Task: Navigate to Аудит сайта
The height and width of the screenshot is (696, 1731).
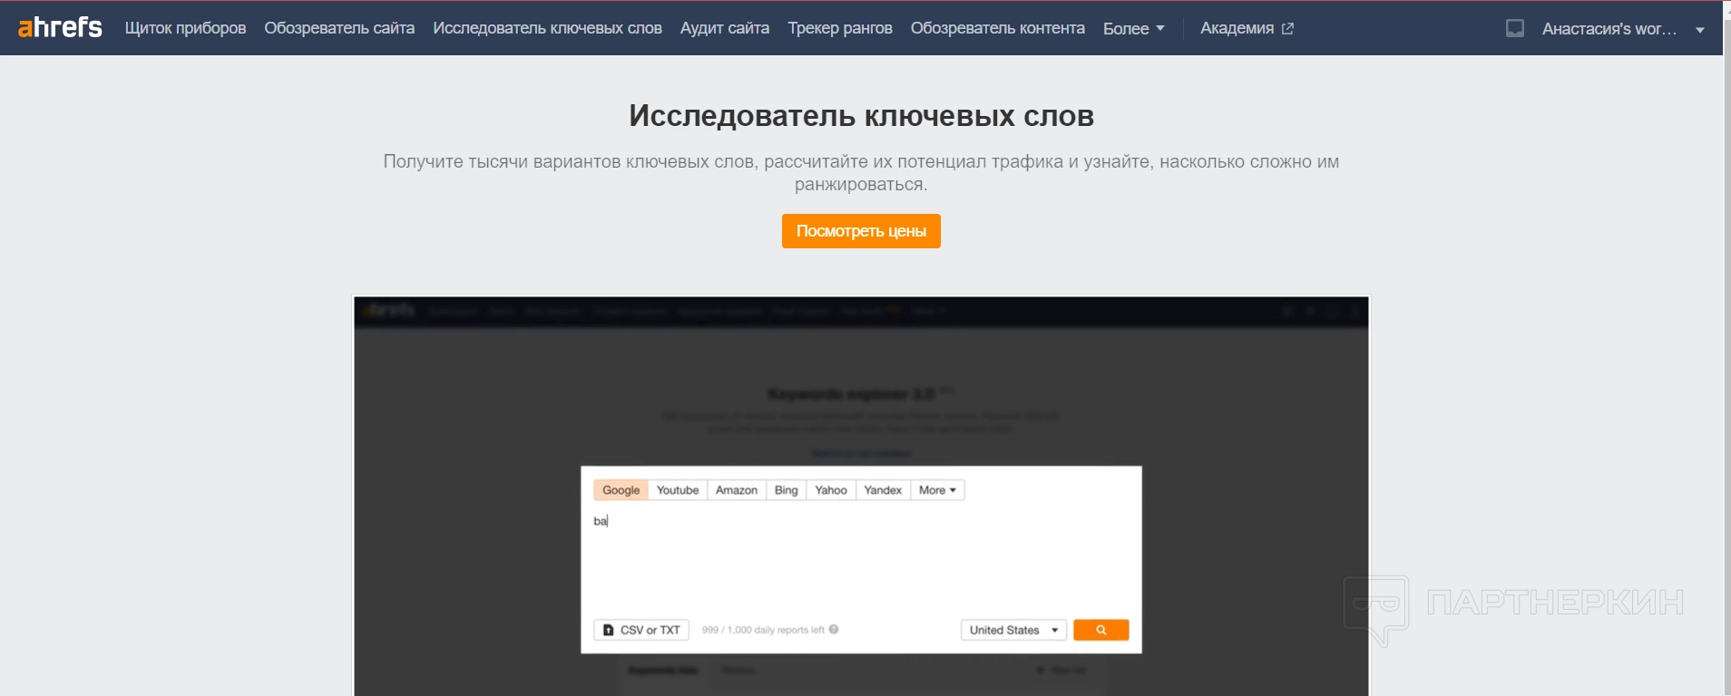Action: point(725,28)
